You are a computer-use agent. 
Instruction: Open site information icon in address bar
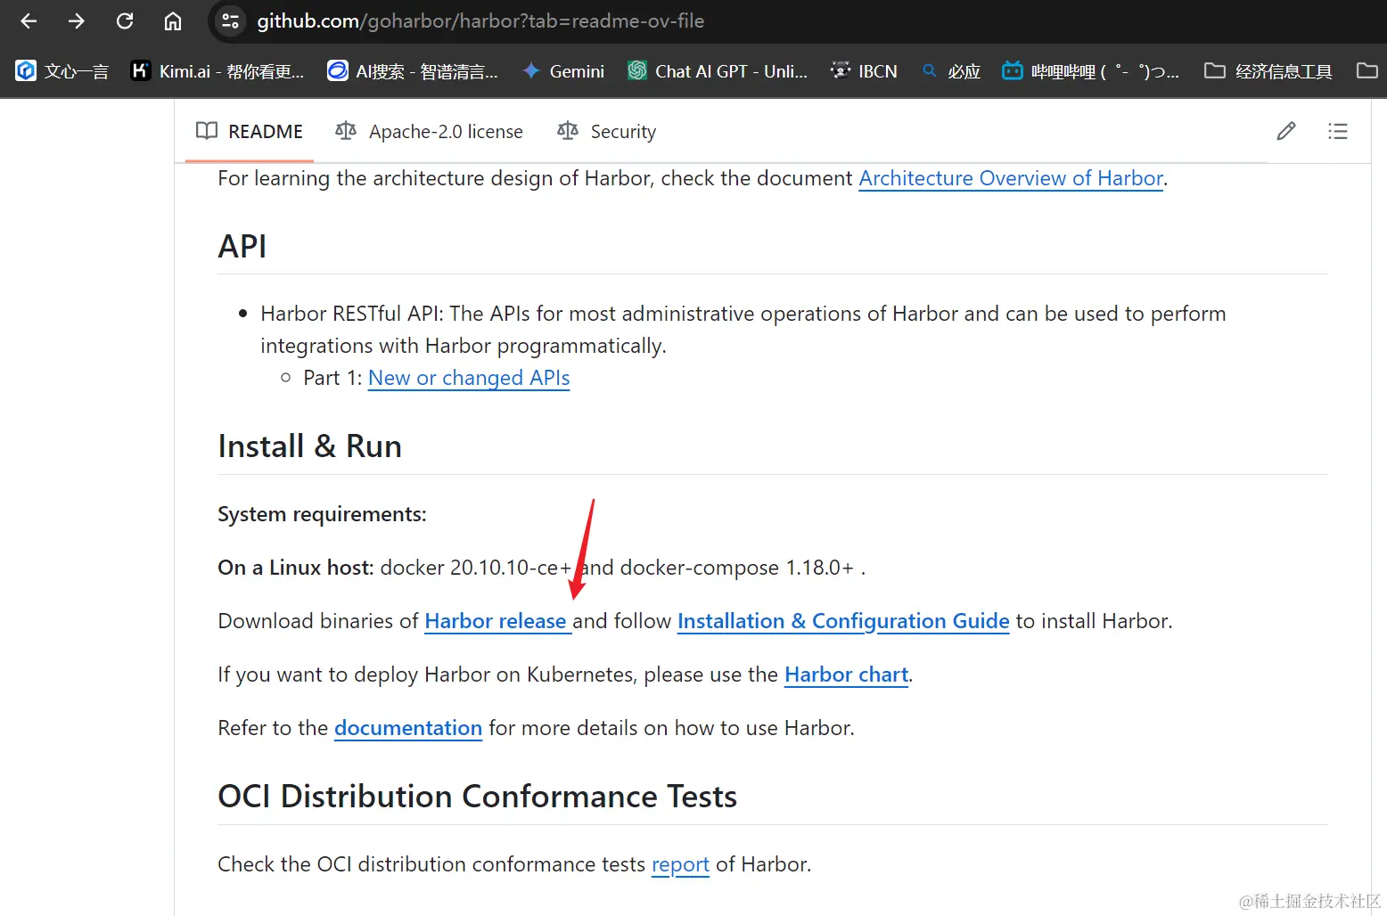pyautogui.click(x=230, y=20)
